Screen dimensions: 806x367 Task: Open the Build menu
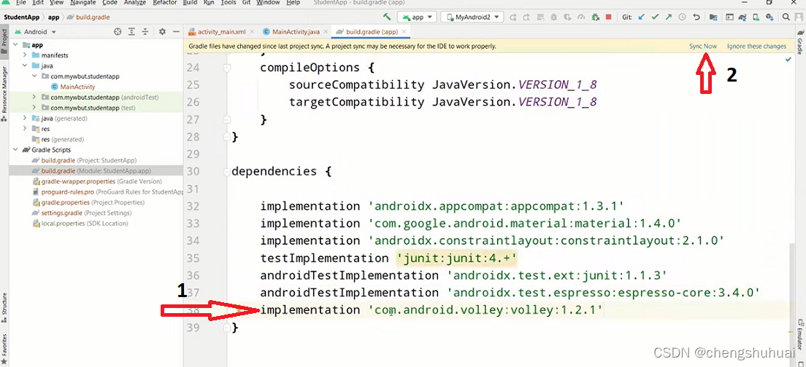click(x=190, y=3)
